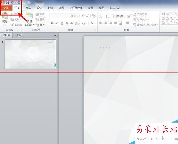Repeat the last action (redo icon)
This screenshot has height=144, width=178.
tap(19, 2)
